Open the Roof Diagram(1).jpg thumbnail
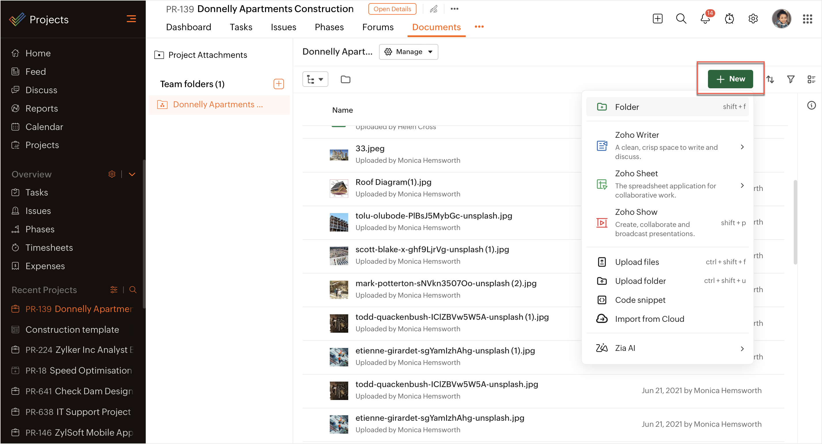This screenshot has height=444, width=822. (x=339, y=188)
